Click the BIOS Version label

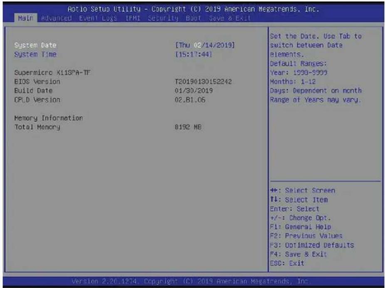click(37, 82)
